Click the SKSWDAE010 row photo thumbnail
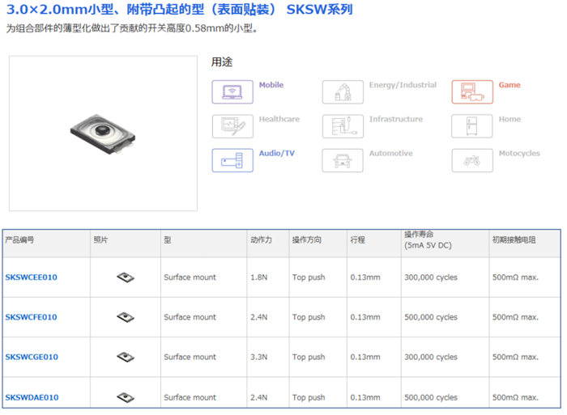The image size is (567, 415). click(125, 397)
